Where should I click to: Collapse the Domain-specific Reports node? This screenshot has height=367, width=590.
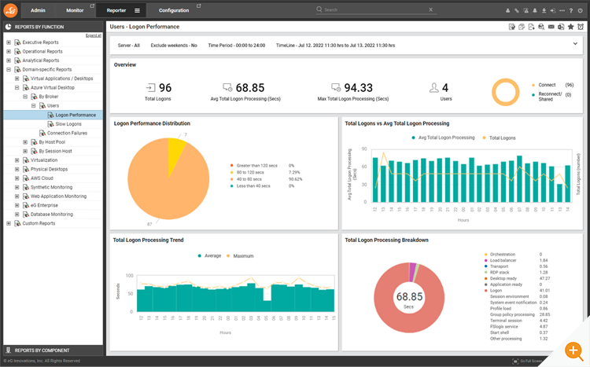(9, 70)
